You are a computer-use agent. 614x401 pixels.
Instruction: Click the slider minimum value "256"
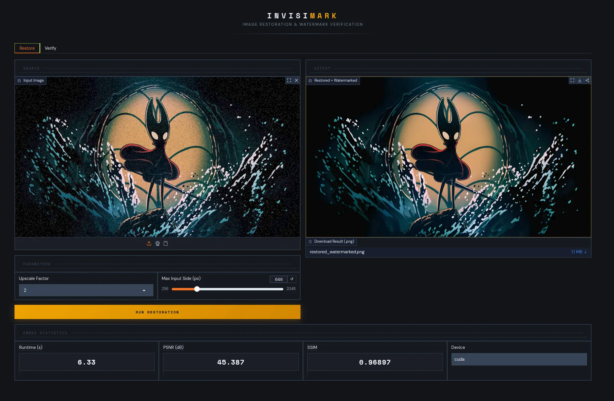(165, 289)
